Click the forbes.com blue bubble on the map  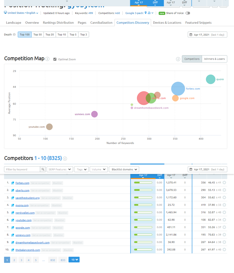click(178, 89)
